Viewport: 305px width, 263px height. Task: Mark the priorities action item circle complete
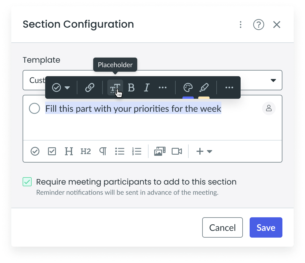[34, 108]
